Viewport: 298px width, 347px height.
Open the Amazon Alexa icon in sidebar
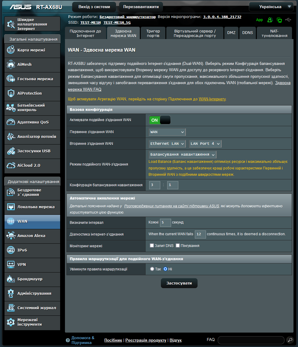pos(11,236)
